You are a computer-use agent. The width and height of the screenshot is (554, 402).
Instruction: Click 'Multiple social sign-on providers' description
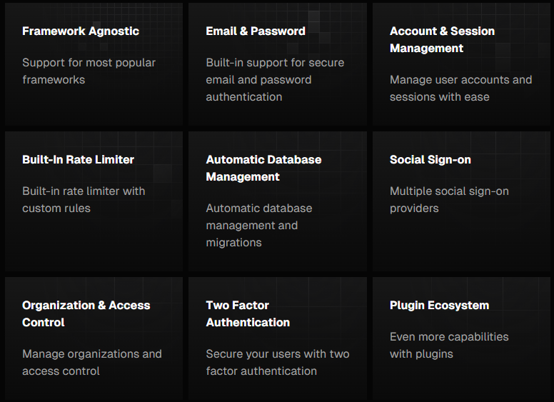[x=449, y=200]
